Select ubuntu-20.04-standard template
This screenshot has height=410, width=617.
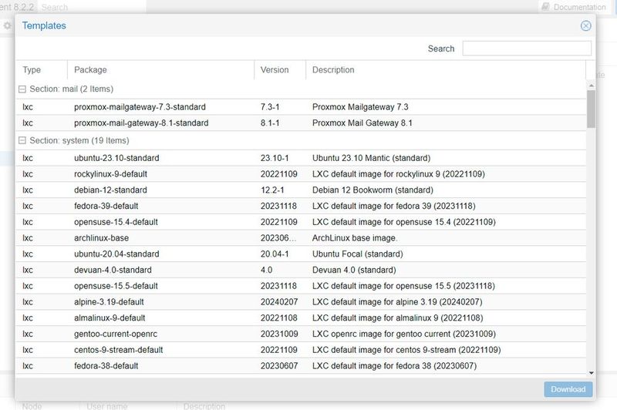301,254
